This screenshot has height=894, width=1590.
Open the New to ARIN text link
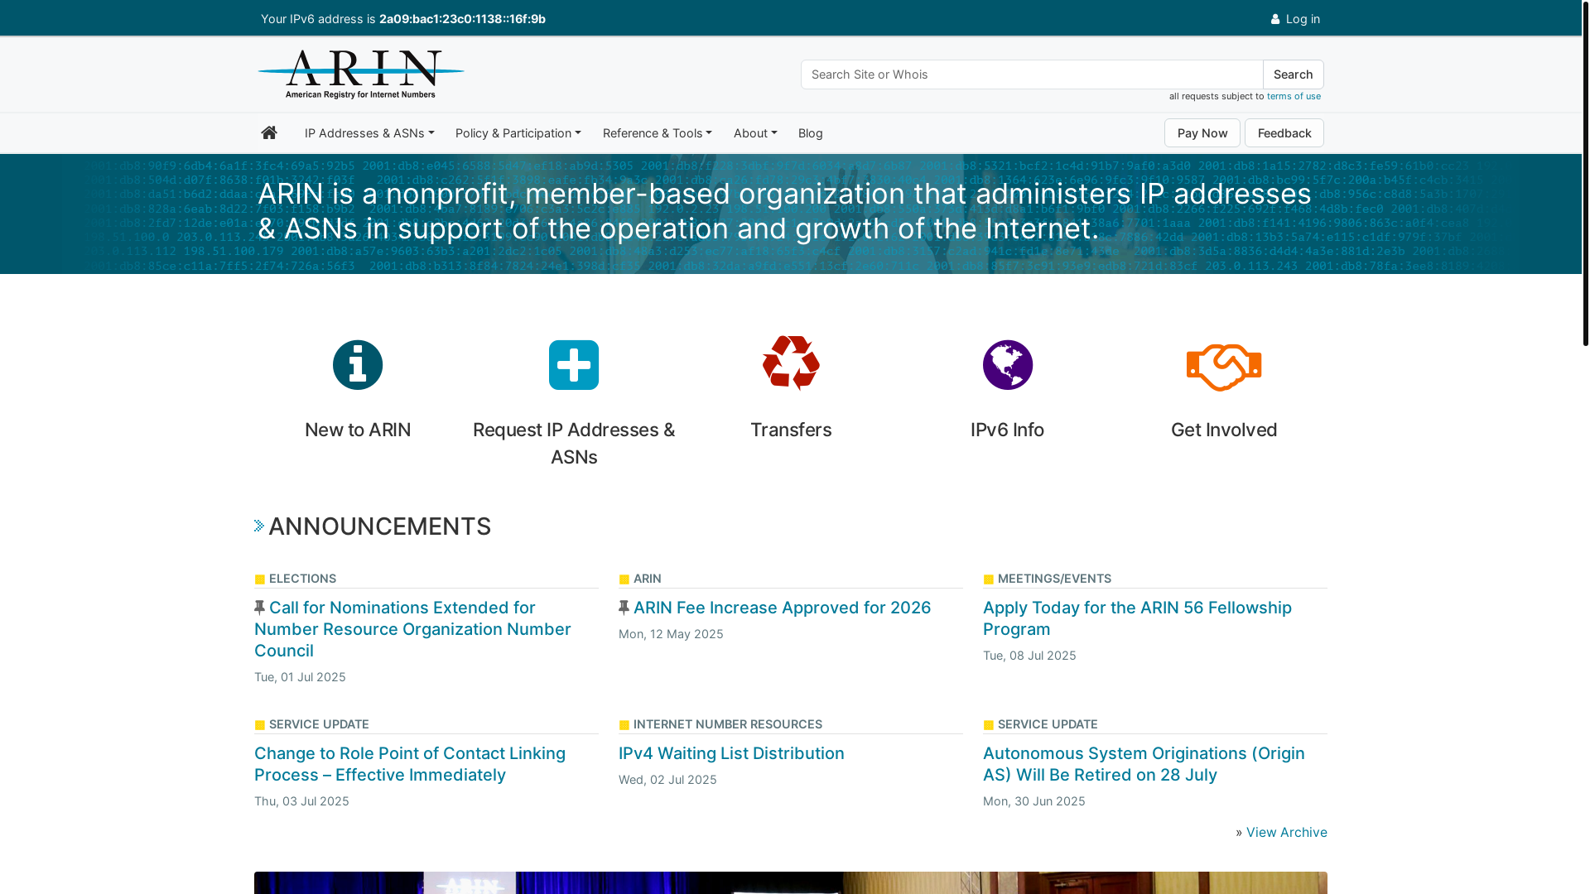pyautogui.click(x=358, y=430)
